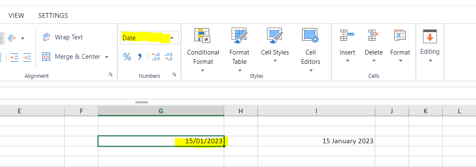The height and width of the screenshot is (167, 476).
Task: Open the Cell Editors menu
Action: tap(310, 50)
